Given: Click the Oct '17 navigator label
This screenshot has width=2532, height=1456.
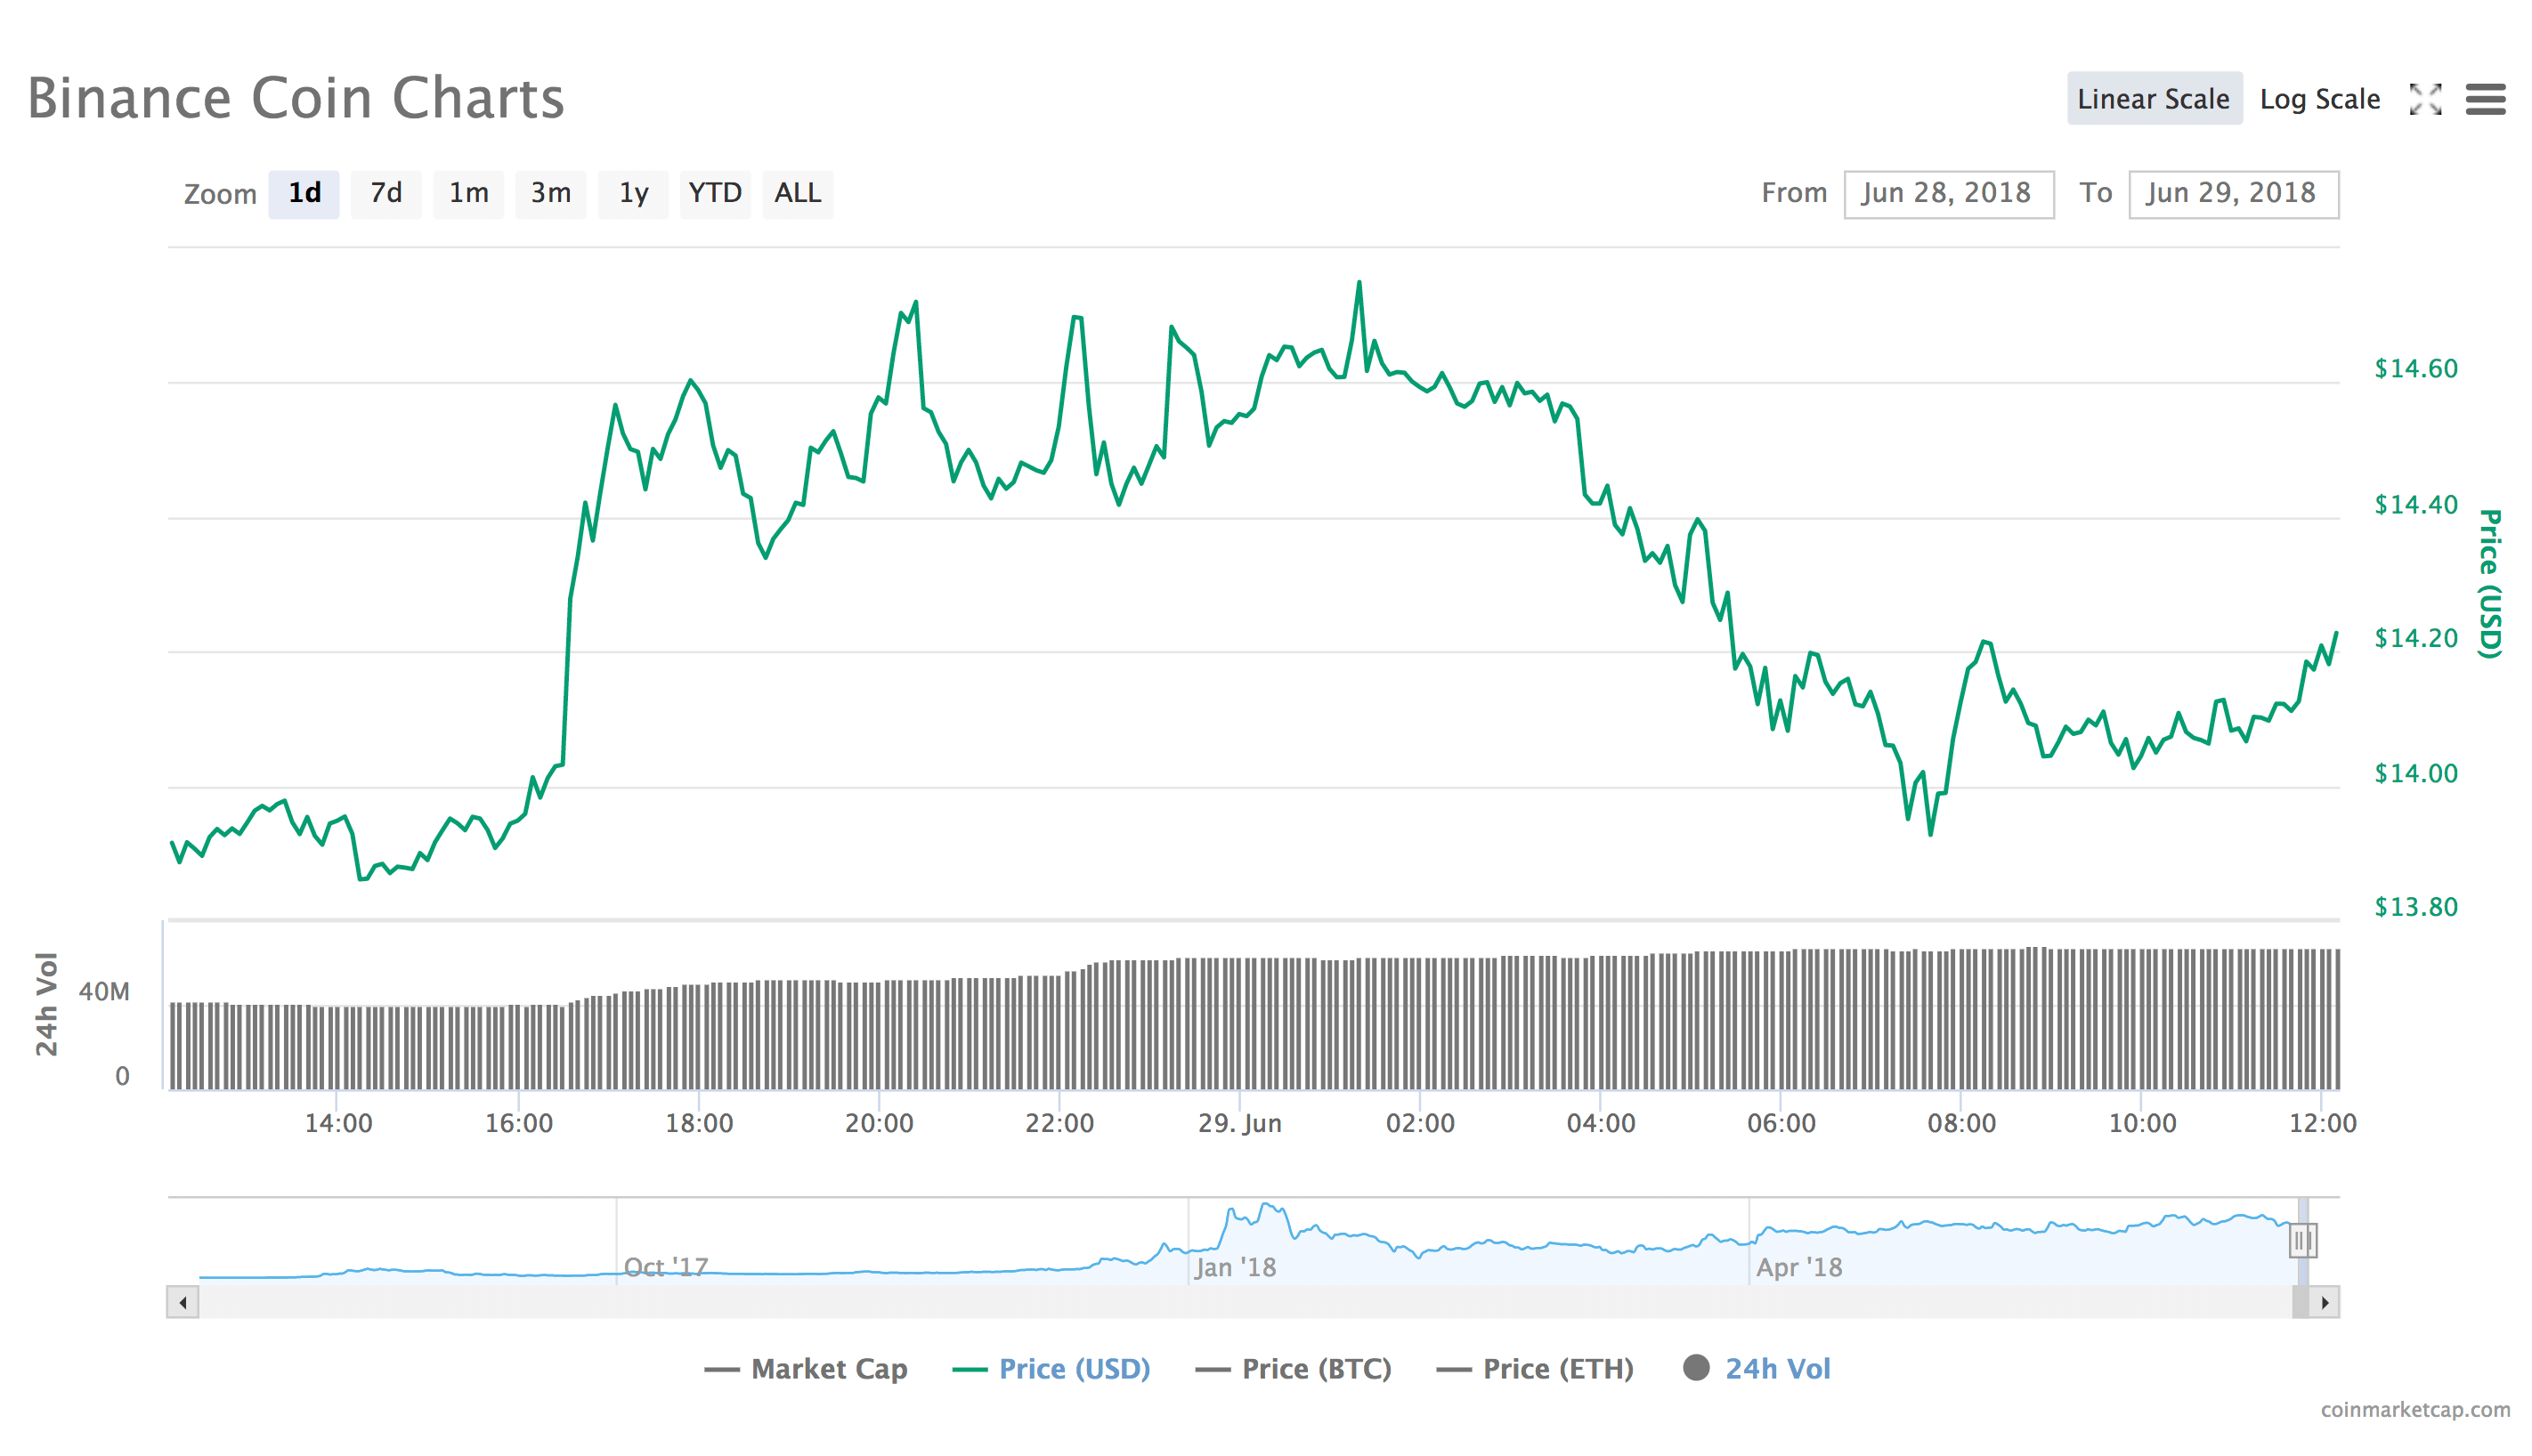Looking at the screenshot, I should [665, 1267].
